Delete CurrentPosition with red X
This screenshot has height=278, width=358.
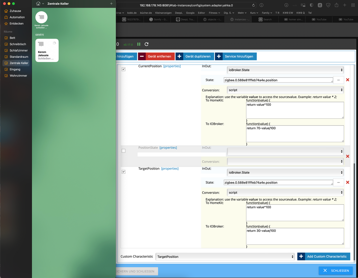click(x=348, y=80)
